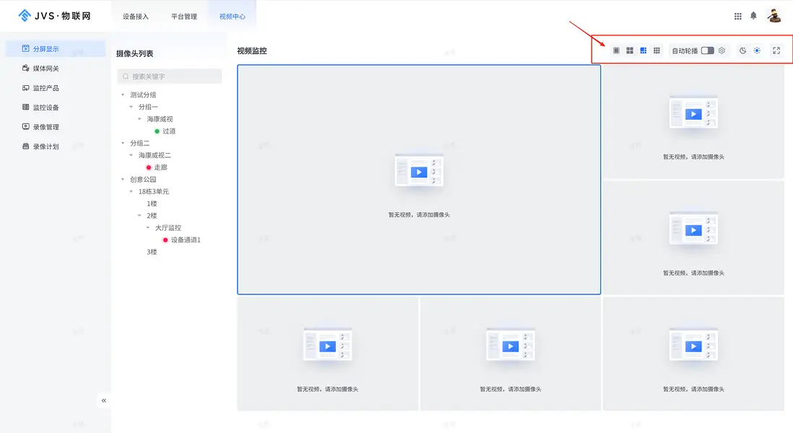The height and width of the screenshot is (433, 793).
Task: Select 分屏显示 in the sidebar
Action: 56,48
